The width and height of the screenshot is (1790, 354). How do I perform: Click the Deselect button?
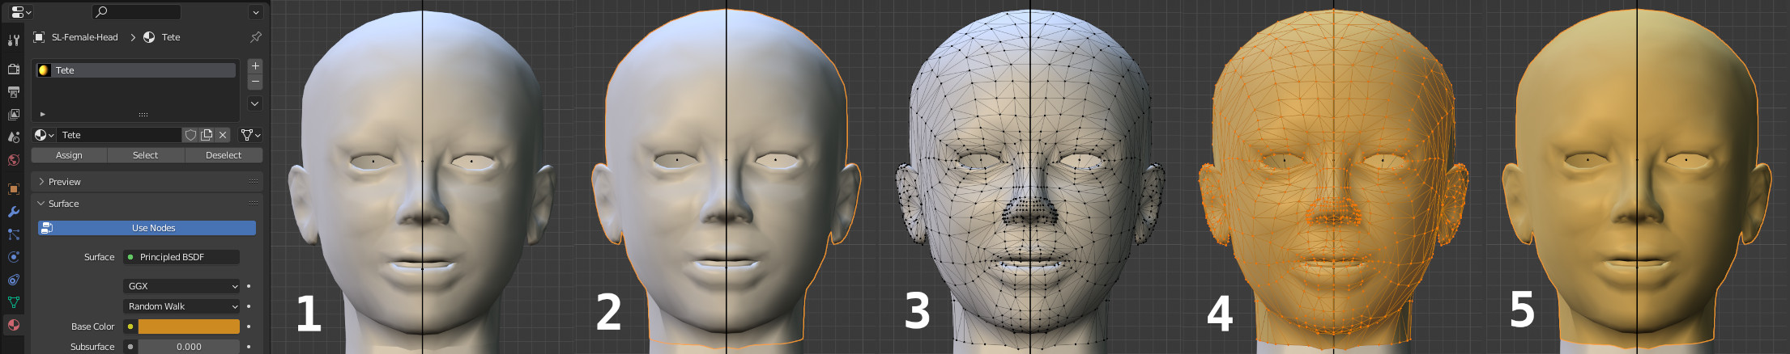[224, 155]
